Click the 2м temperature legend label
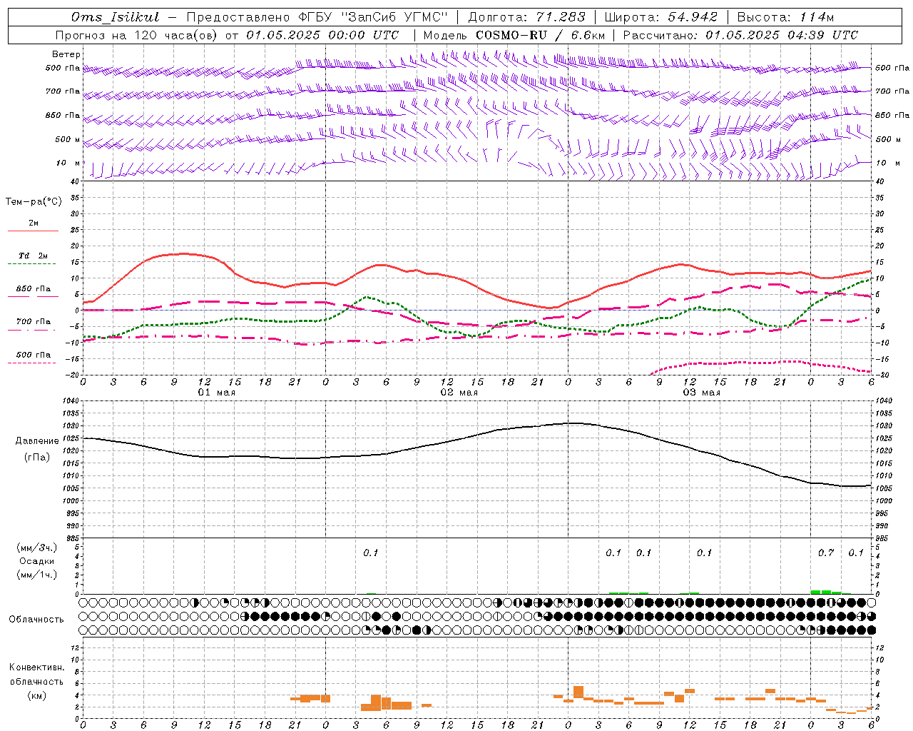Screen dimensions: 913x731 (x=34, y=223)
